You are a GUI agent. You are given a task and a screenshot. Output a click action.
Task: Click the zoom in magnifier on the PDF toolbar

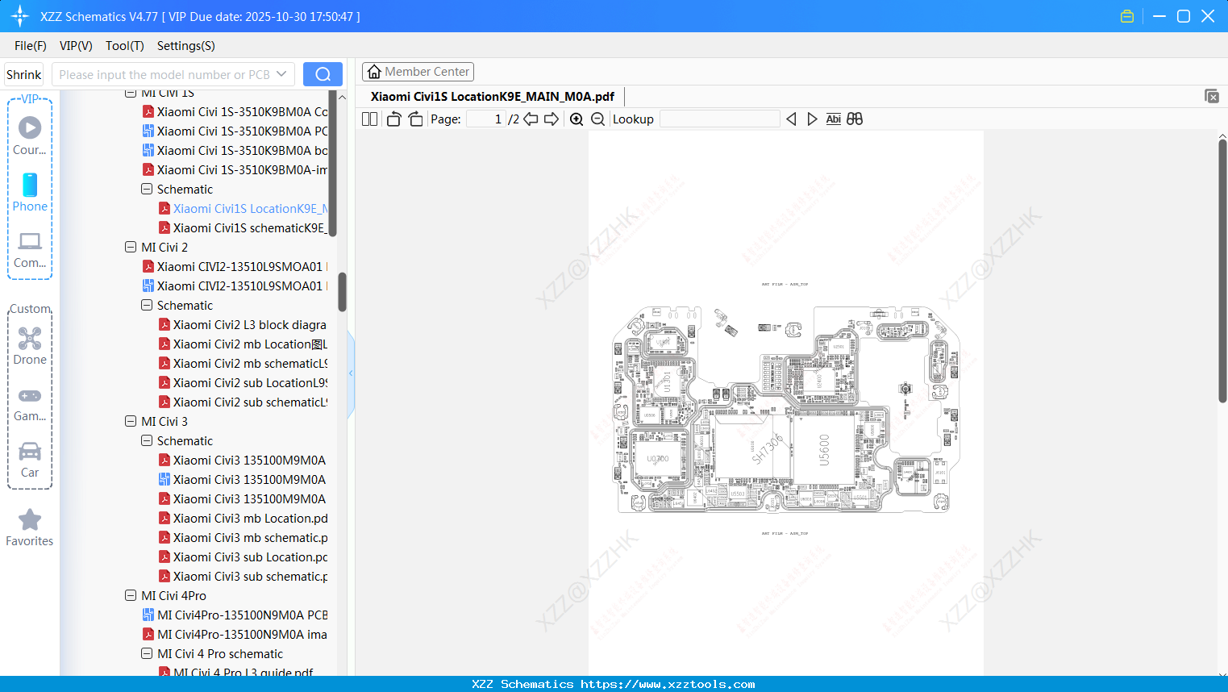pyautogui.click(x=577, y=119)
